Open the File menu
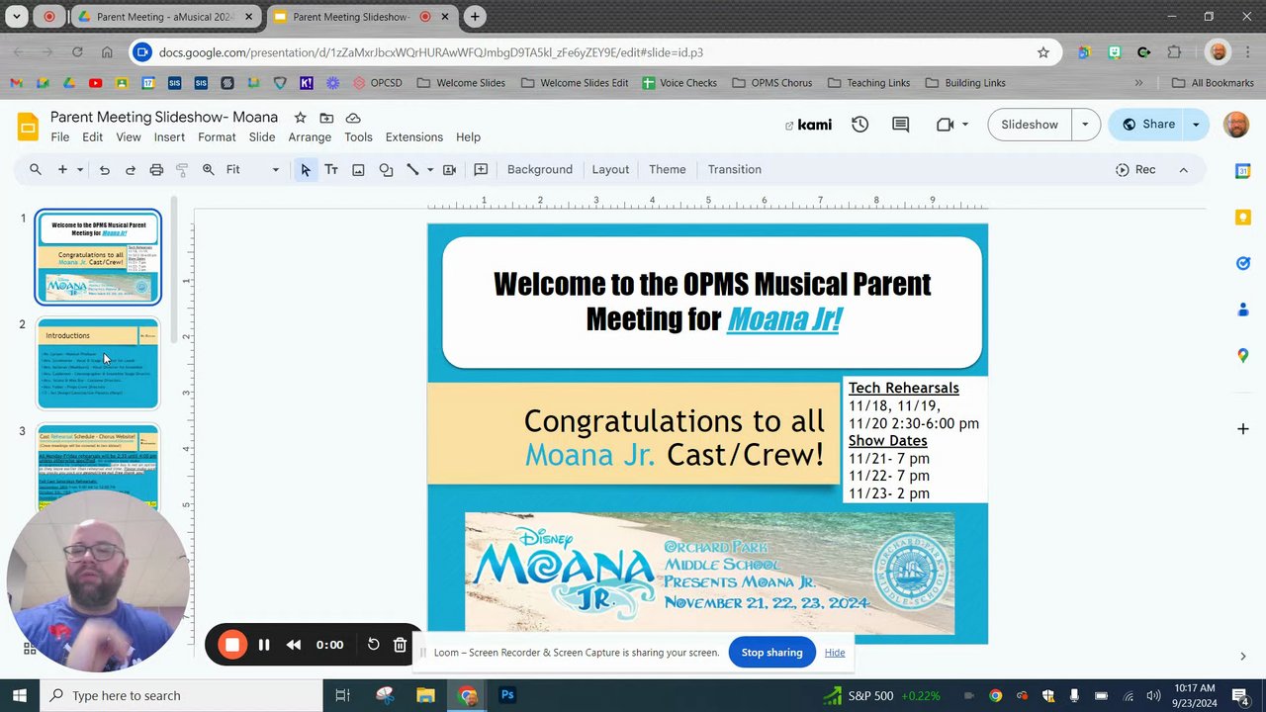 (60, 137)
